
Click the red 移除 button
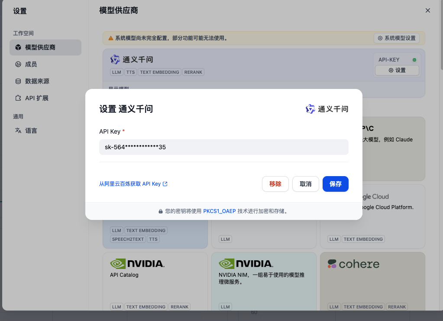[275, 184]
